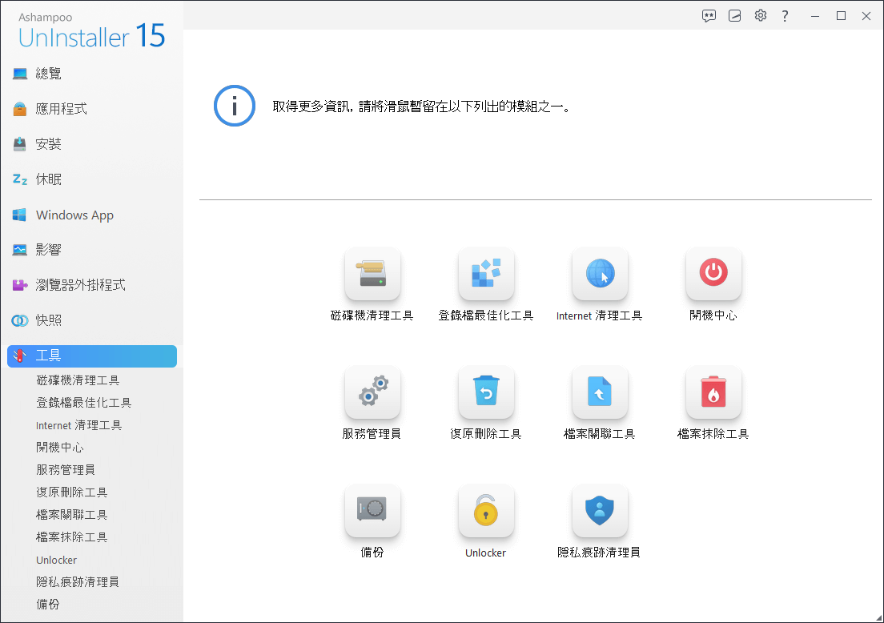The image size is (884, 623).
Task: Open settings gear icon
Action: point(761,16)
